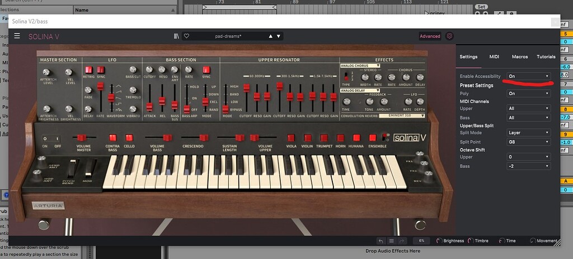Toggle the Humana voice switch
Screen dimensions: 573x259
[x=356, y=137]
